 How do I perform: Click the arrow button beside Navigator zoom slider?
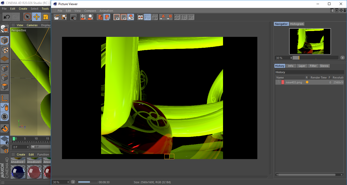coord(343,58)
